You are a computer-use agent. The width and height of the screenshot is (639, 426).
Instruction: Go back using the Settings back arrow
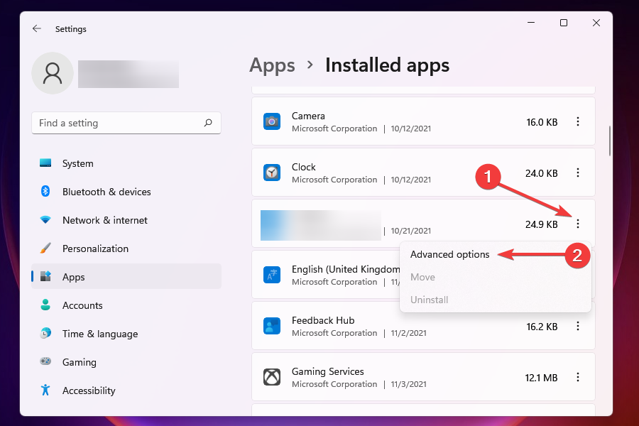pyautogui.click(x=37, y=28)
